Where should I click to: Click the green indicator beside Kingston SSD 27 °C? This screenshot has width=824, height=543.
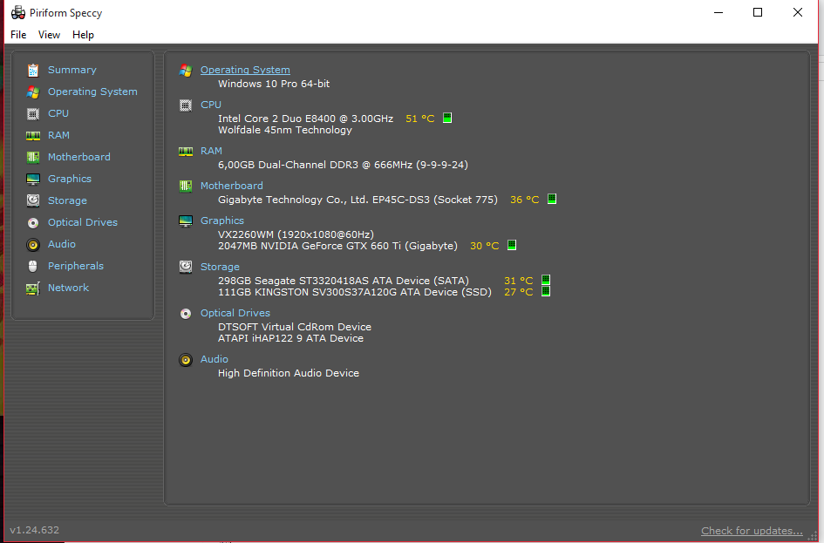(x=546, y=291)
